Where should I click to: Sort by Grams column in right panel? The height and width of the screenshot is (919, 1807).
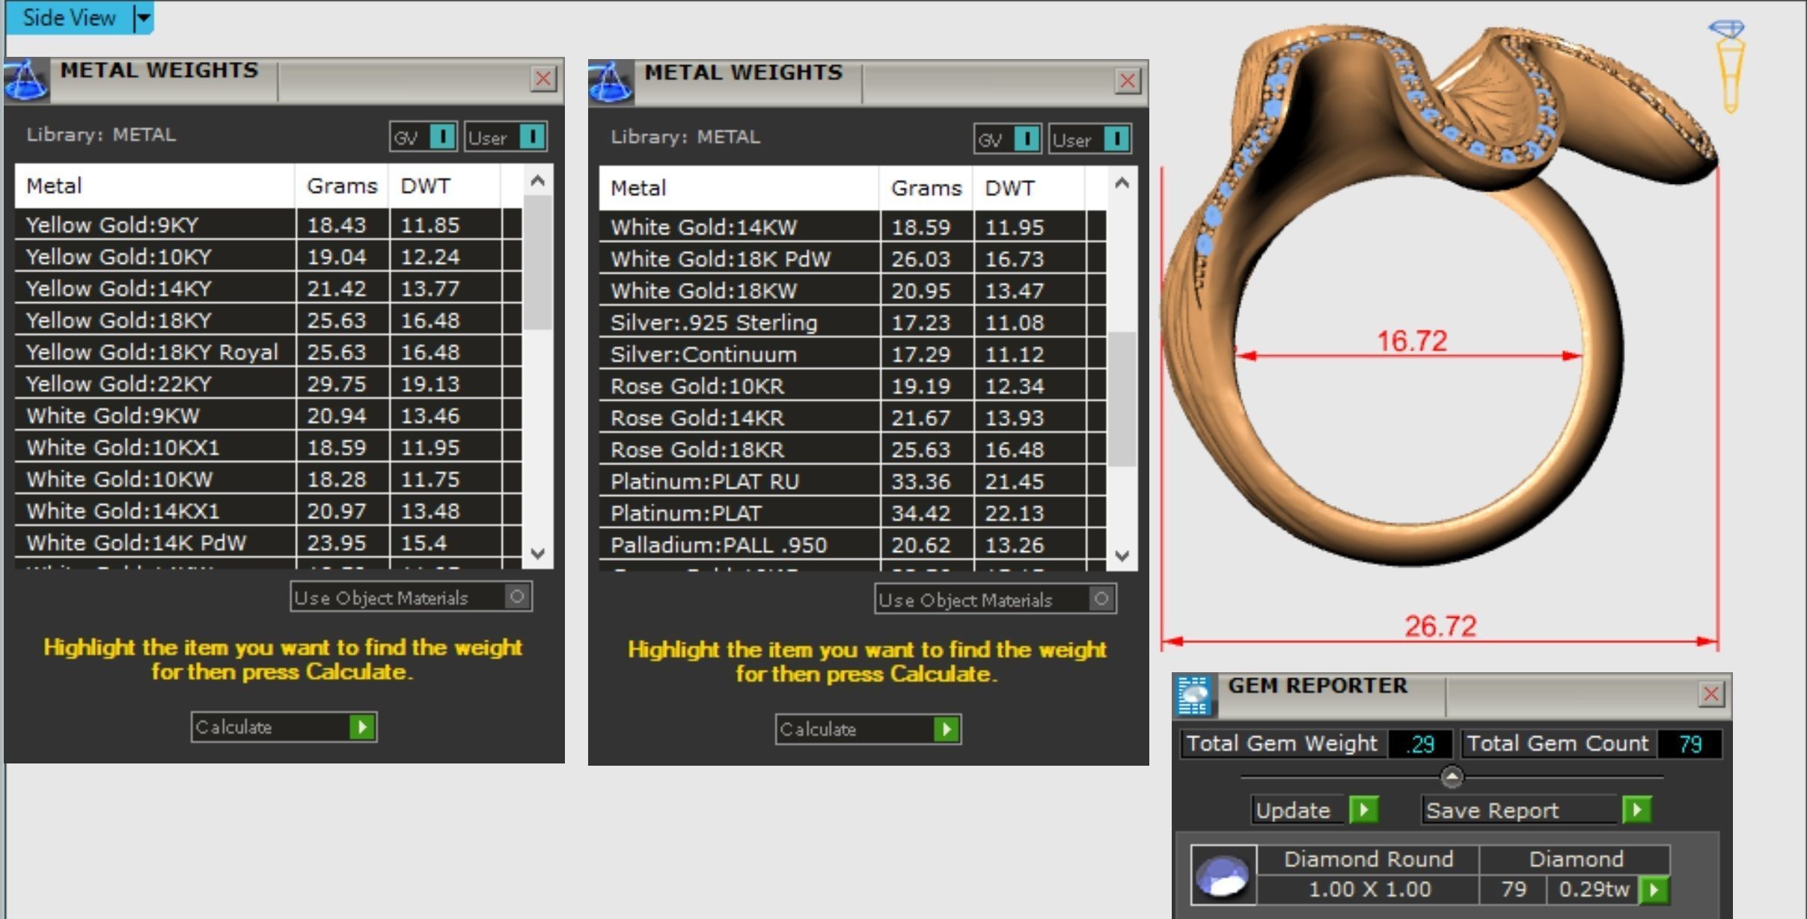coord(926,188)
